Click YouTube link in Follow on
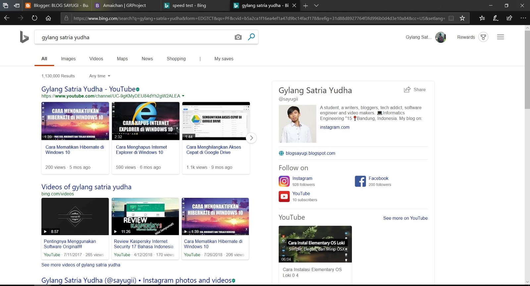Viewport: 530px width, 286px height. point(301,194)
